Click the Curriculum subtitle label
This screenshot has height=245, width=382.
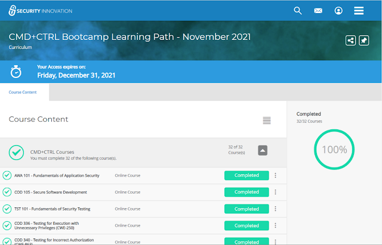pyautogui.click(x=20, y=47)
